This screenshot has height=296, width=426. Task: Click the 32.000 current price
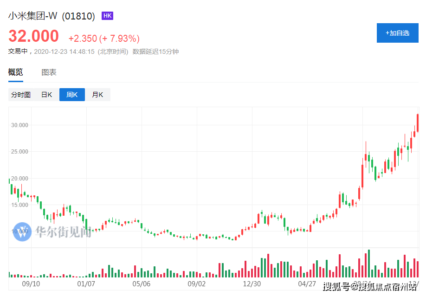click(34, 36)
